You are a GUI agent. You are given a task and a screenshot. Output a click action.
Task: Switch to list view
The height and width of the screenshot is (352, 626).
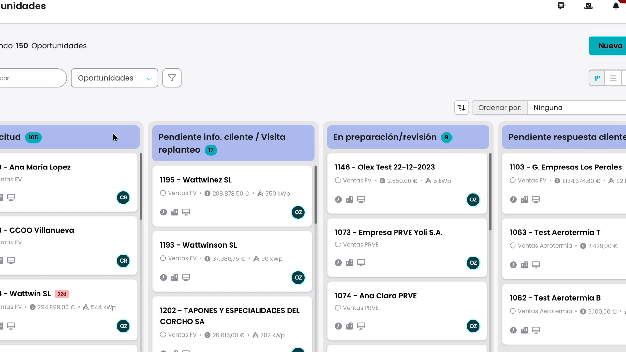point(613,78)
